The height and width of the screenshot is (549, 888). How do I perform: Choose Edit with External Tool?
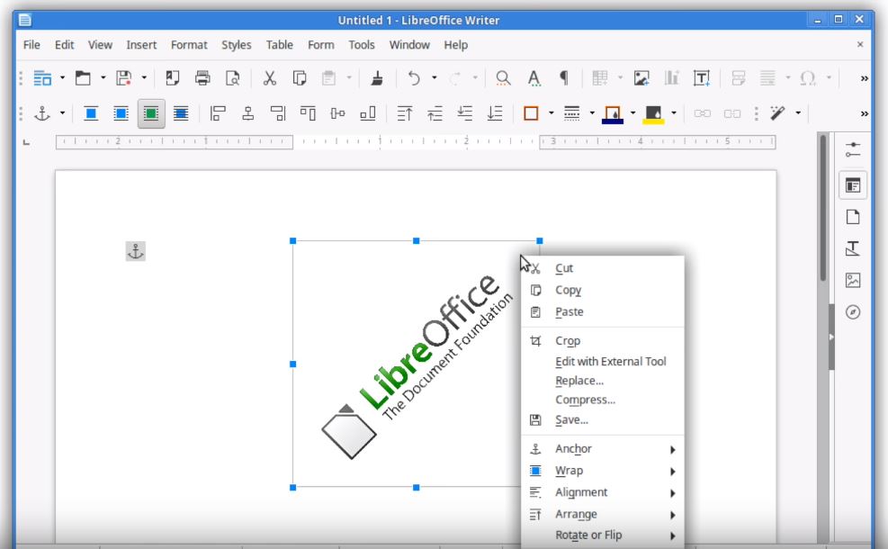tap(603, 362)
